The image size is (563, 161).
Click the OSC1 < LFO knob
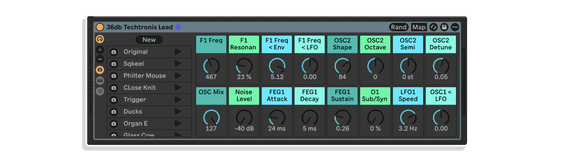(x=441, y=118)
